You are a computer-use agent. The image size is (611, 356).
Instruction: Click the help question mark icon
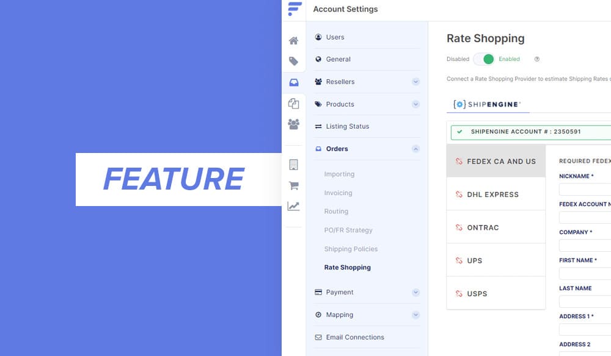click(537, 59)
